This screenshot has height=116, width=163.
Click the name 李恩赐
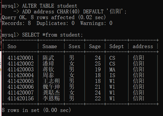pyautogui.click(x=51, y=98)
